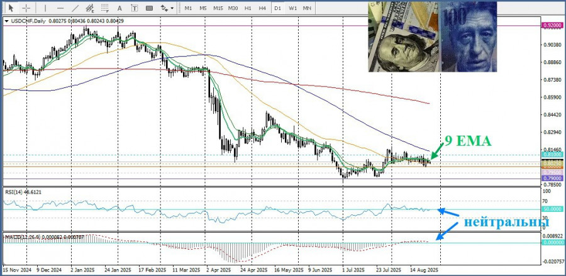566x276 pixels.
Task: Switch to the M30 timeframe
Action: [233, 8]
